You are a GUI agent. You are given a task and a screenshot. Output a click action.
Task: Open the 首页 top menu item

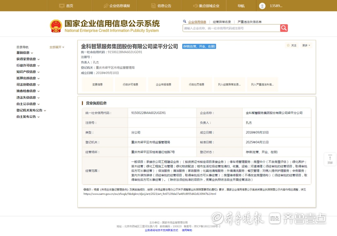[70, 6]
